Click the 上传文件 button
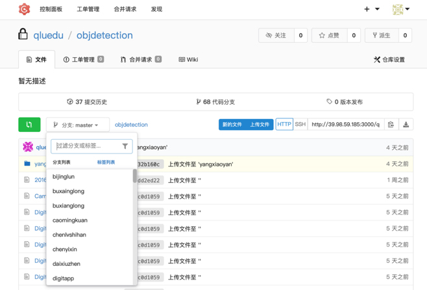 click(260, 125)
